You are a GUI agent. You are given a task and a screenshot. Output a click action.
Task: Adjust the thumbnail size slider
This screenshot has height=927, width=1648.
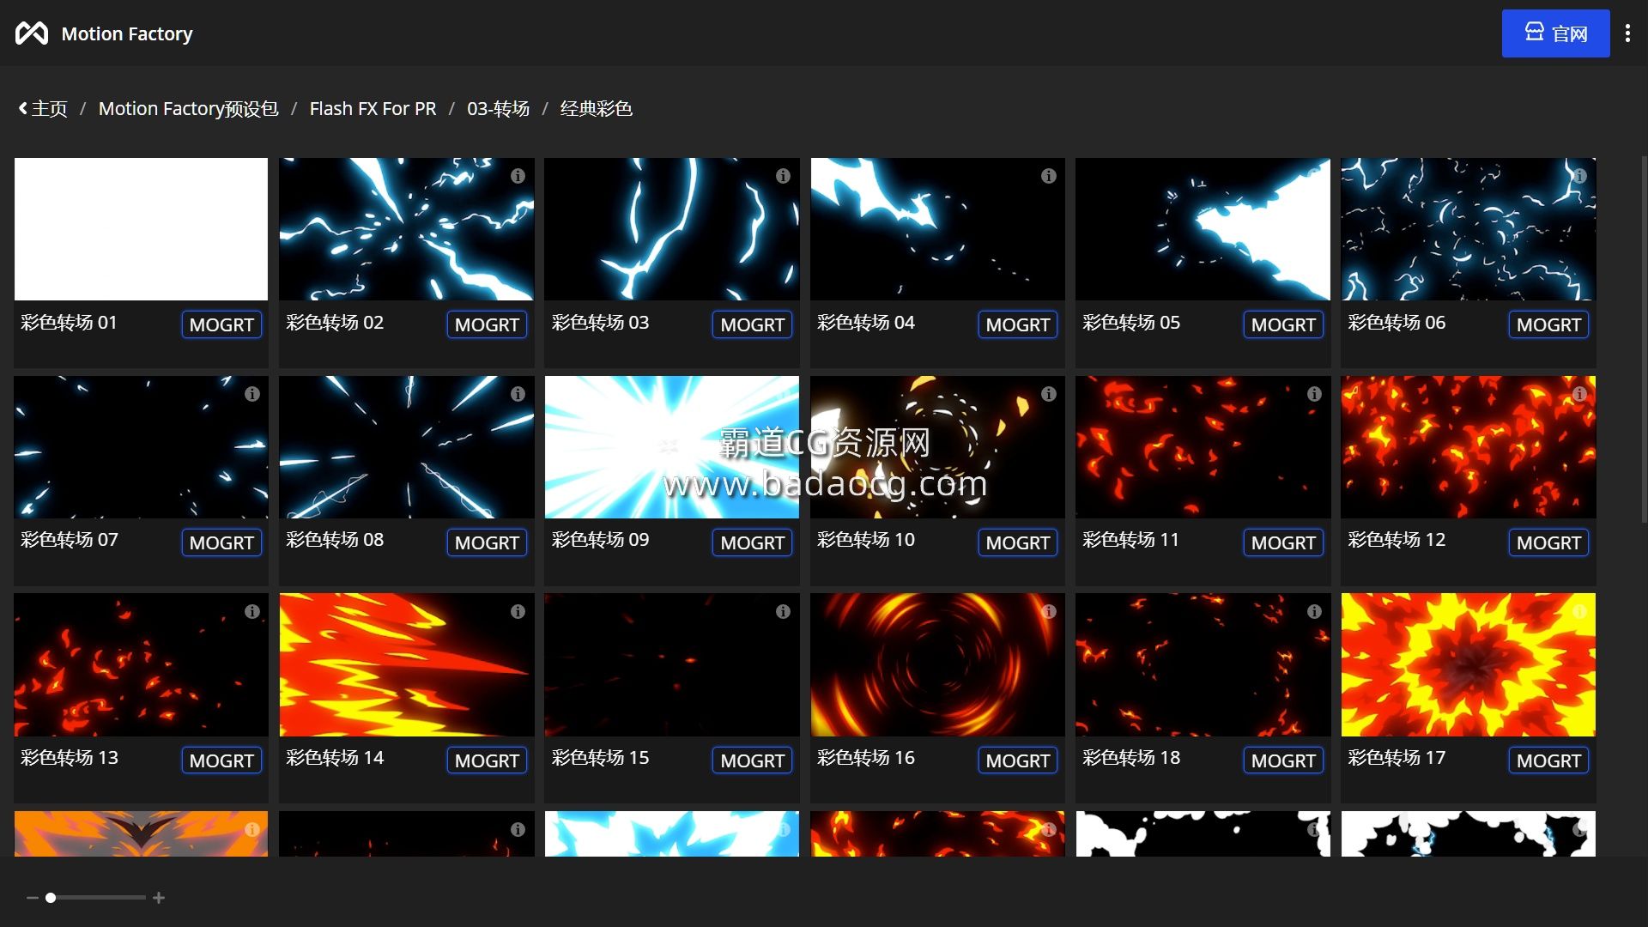[x=95, y=898]
